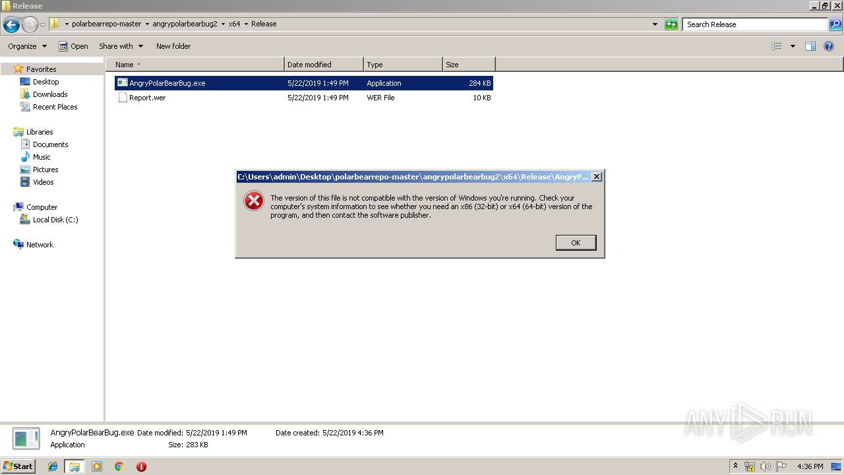Click the refresh button in address bar
844x475 pixels.
tap(671, 24)
